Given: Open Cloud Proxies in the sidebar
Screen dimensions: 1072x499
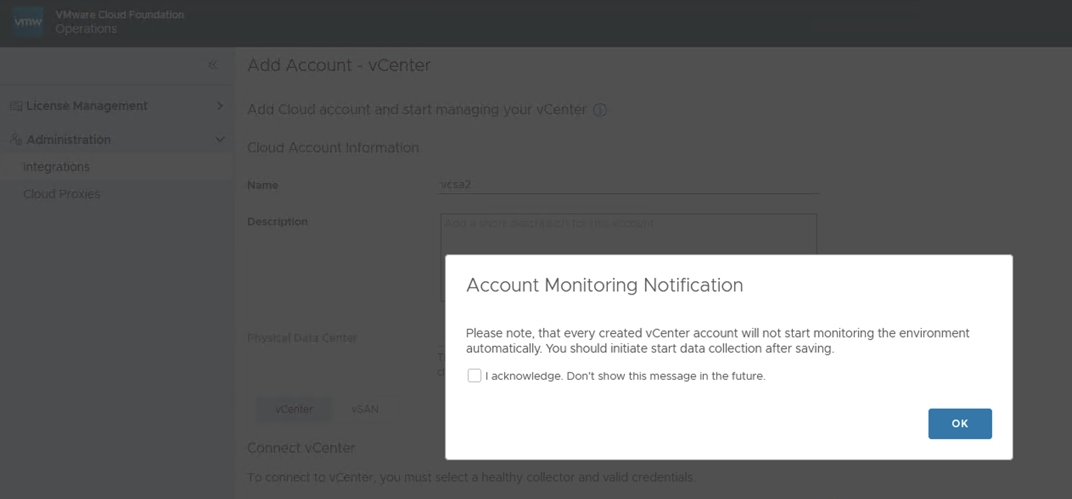Looking at the screenshot, I should pyautogui.click(x=62, y=194).
